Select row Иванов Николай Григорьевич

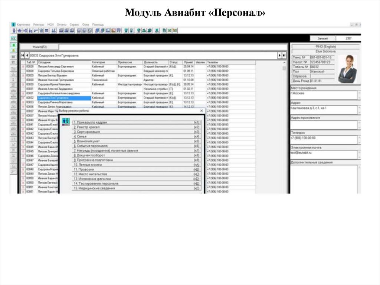(138, 80)
